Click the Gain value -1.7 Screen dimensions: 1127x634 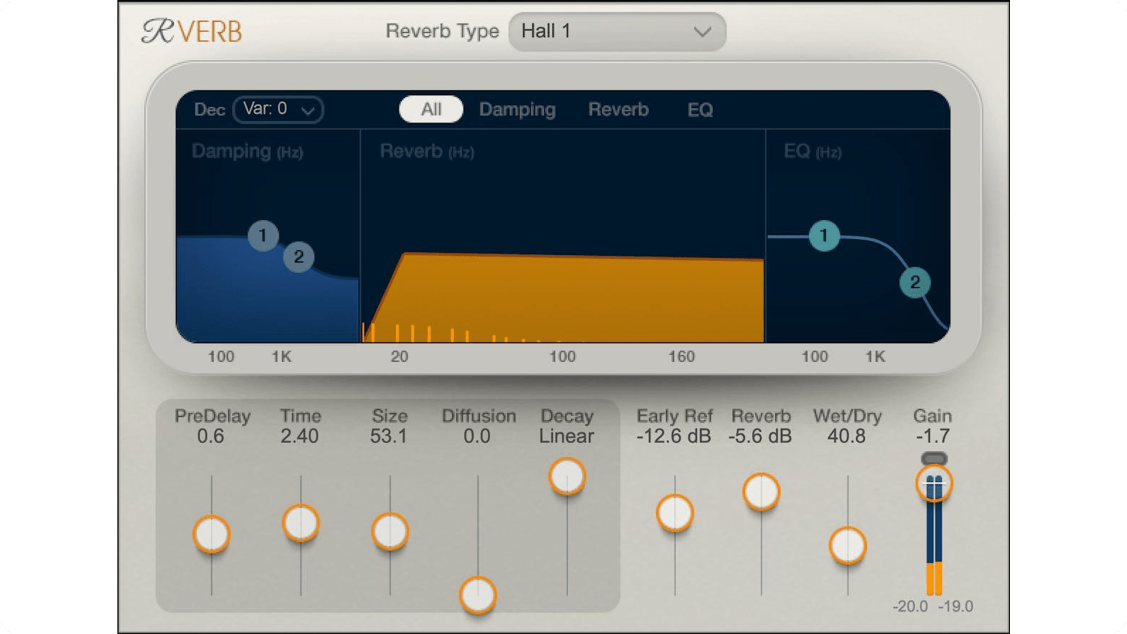[933, 436]
